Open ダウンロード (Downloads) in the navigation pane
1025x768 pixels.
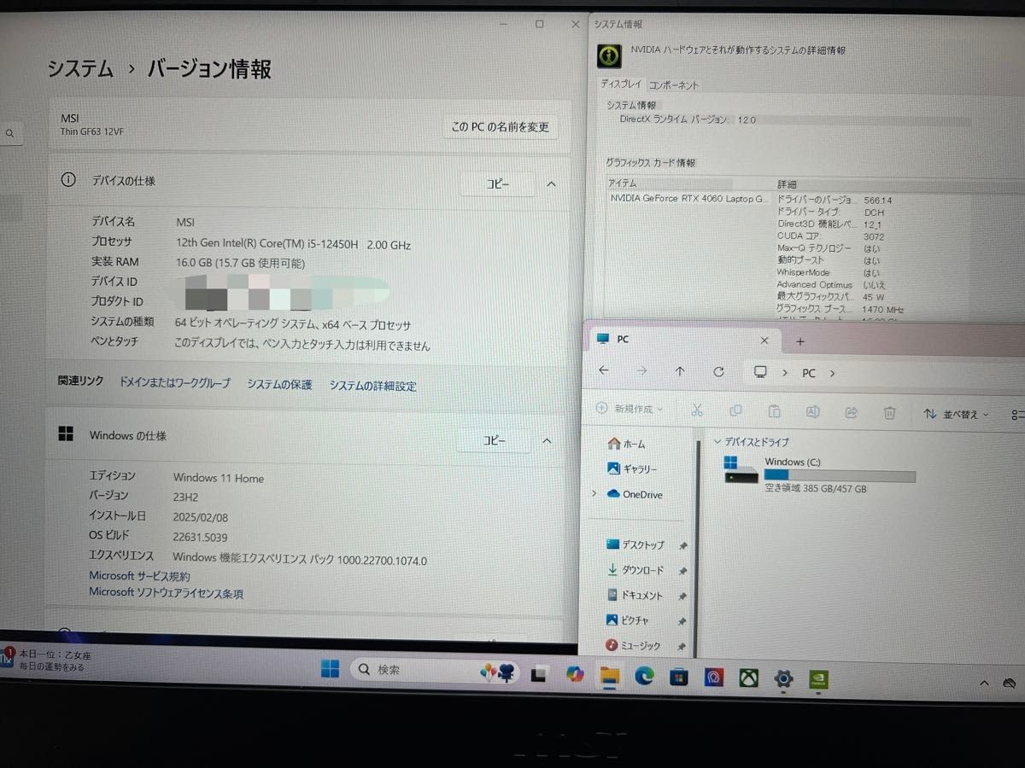point(635,570)
